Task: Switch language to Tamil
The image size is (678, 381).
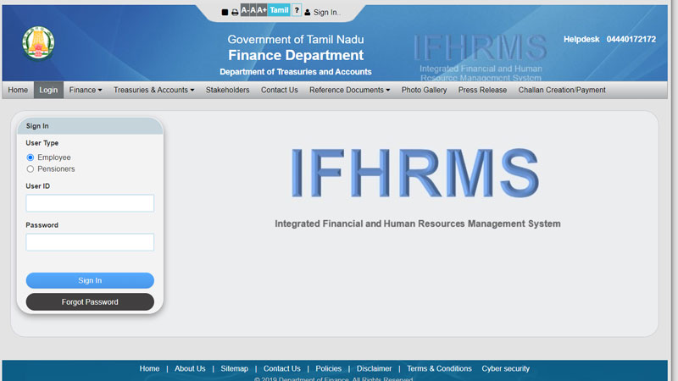Action: tap(279, 10)
